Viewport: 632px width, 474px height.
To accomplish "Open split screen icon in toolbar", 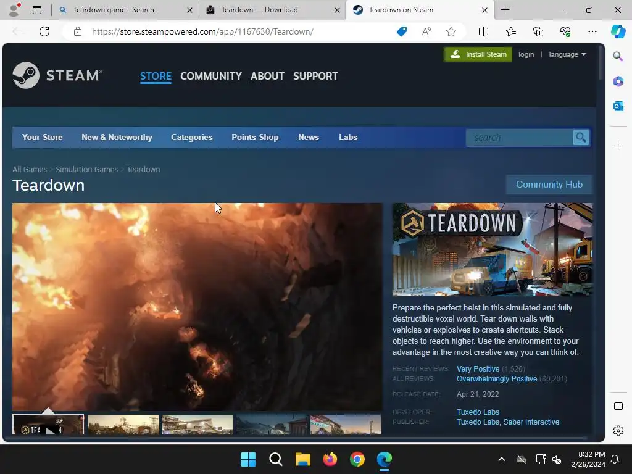I will click(x=483, y=31).
